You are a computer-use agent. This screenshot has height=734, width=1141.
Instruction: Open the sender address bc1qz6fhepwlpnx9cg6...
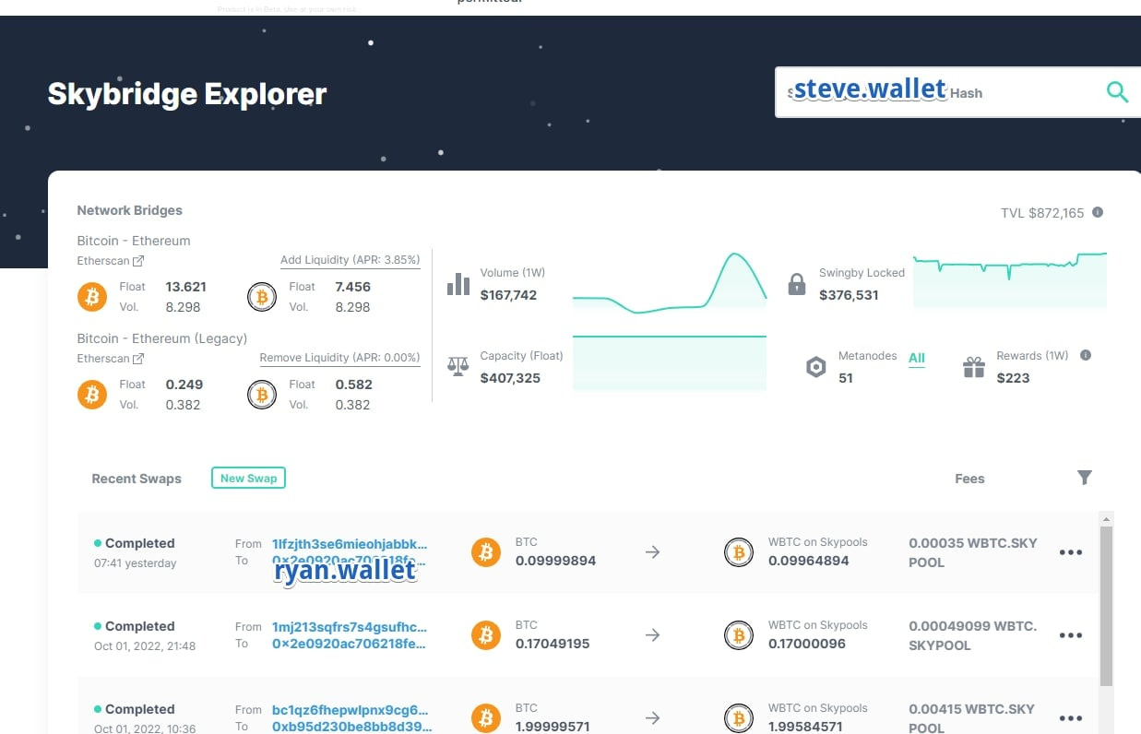[351, 710]
